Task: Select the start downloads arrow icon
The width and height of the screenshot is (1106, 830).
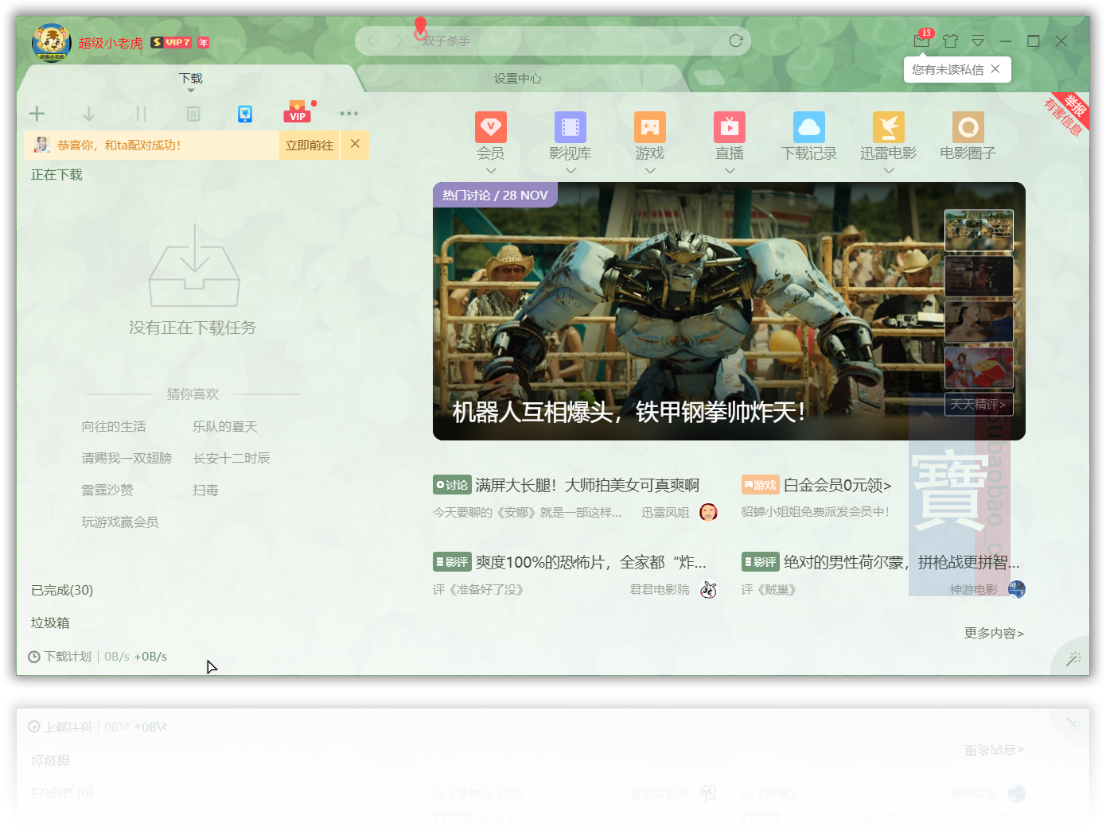Action: click(88, 113)
